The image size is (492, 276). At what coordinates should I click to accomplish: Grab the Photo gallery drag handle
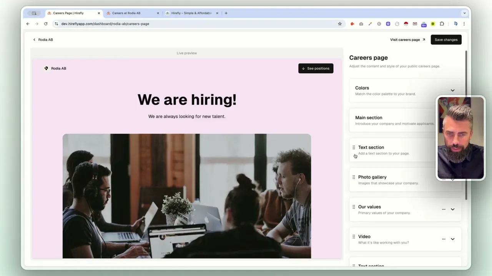(354, 177)
